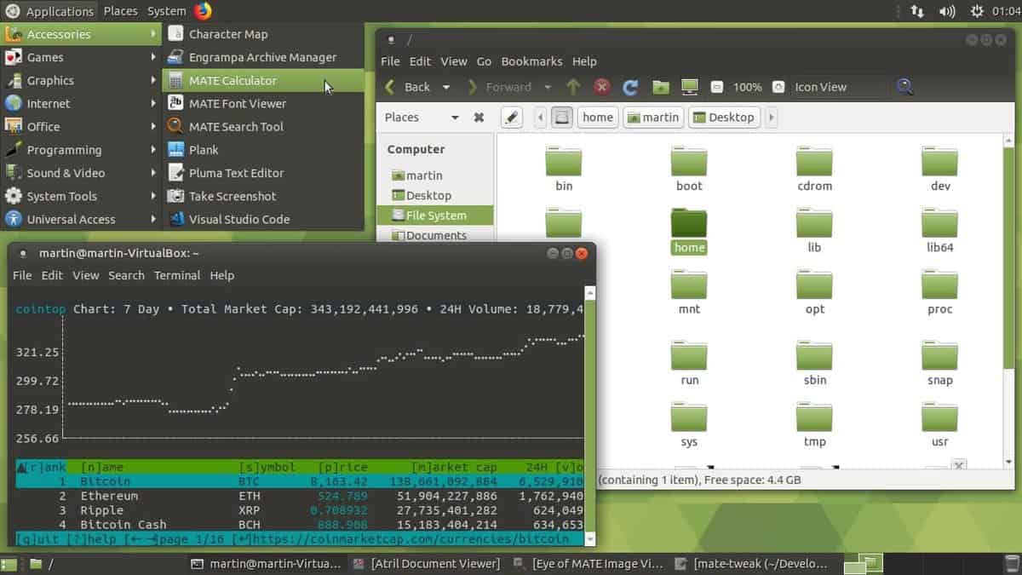
Task: Select Bitcoin row in cointop
Action: [x=300, y=481]
